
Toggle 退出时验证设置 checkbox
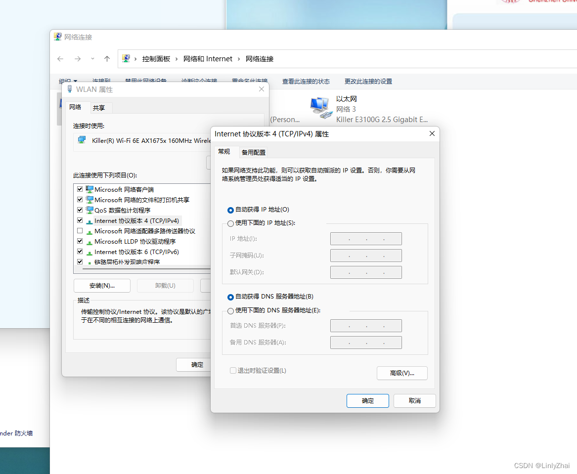click(233, 370)
